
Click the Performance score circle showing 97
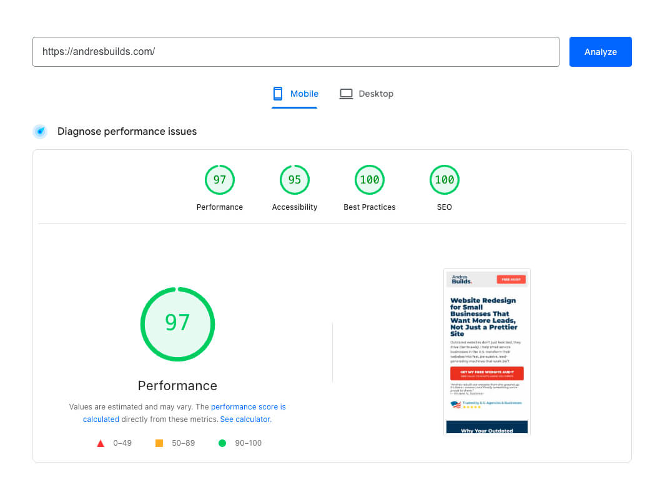(x=219, y=179)
